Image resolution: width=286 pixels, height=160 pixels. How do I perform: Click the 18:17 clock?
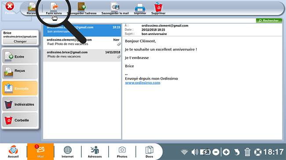273,152
